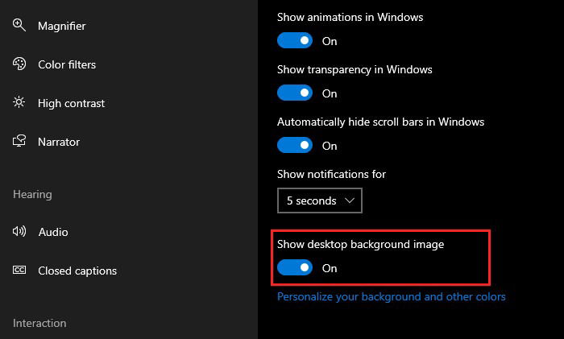Select High contrast in sidebar
Screen dimensions: 564x339
click(x=71, y=104)
